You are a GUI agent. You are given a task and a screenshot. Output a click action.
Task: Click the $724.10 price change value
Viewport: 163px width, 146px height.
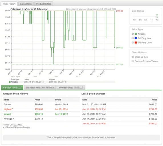click(153, 114)
